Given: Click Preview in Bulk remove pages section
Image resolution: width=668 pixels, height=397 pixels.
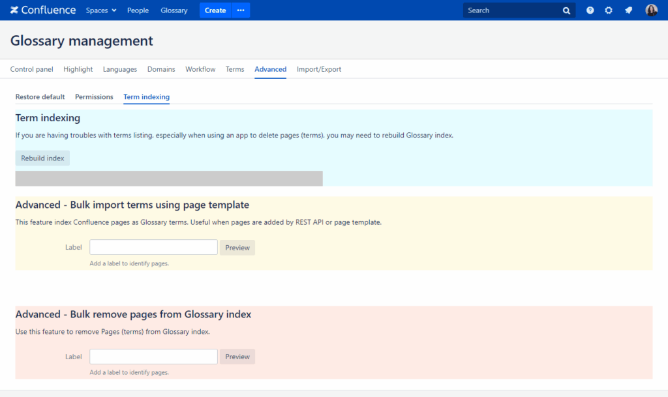Looking at the screenshot, I should [237, 357].
